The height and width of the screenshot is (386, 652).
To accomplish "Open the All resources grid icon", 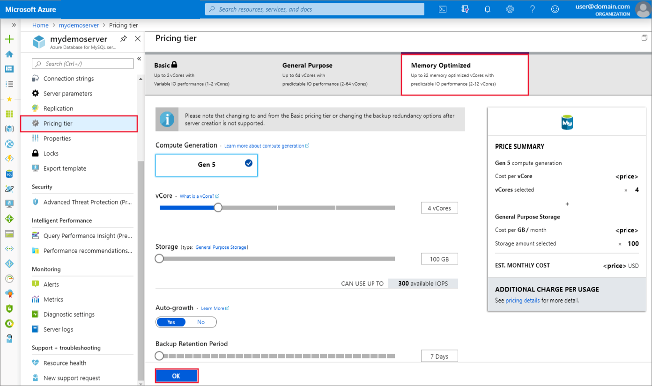I will tap(9, 114).
